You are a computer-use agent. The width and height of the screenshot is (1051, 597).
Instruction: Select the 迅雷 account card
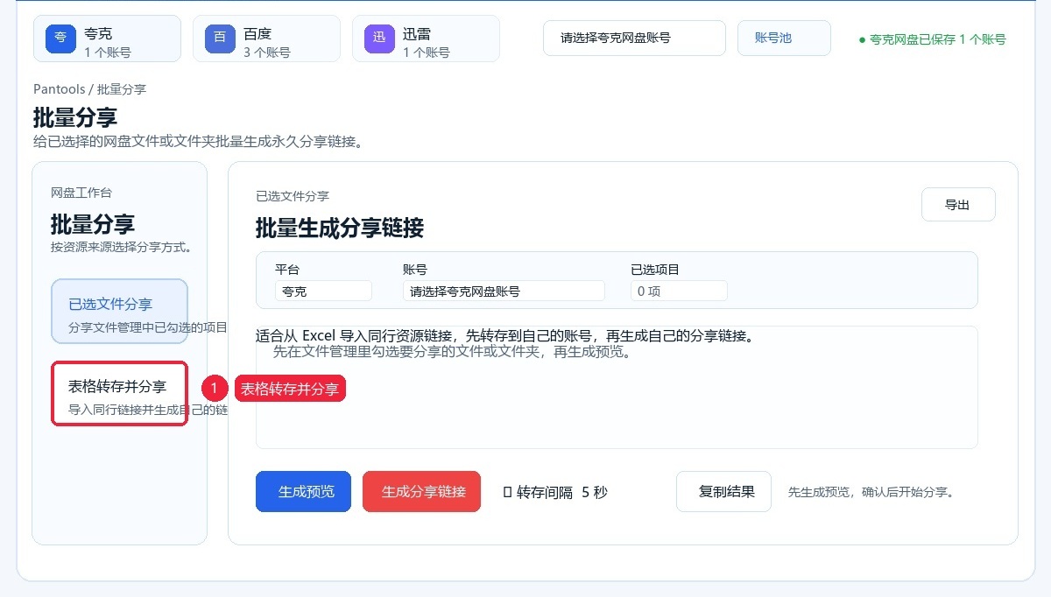[426, 39]
